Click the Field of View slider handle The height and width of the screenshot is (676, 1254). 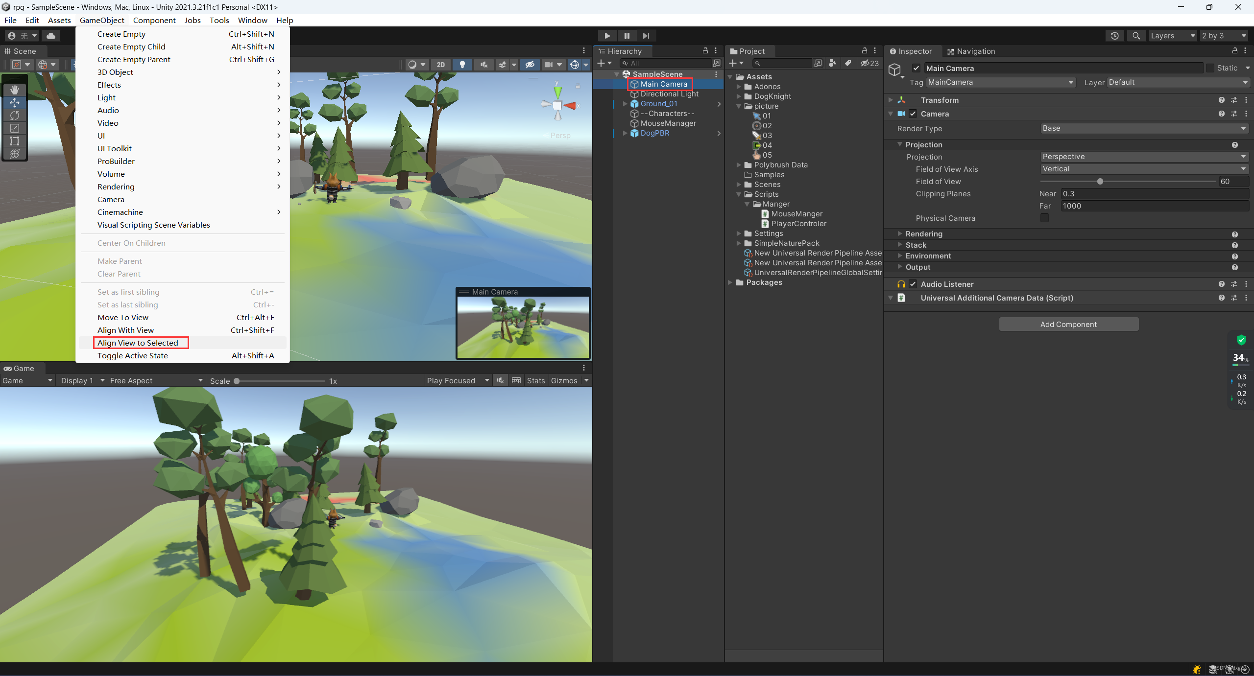tap(1100, 181)
